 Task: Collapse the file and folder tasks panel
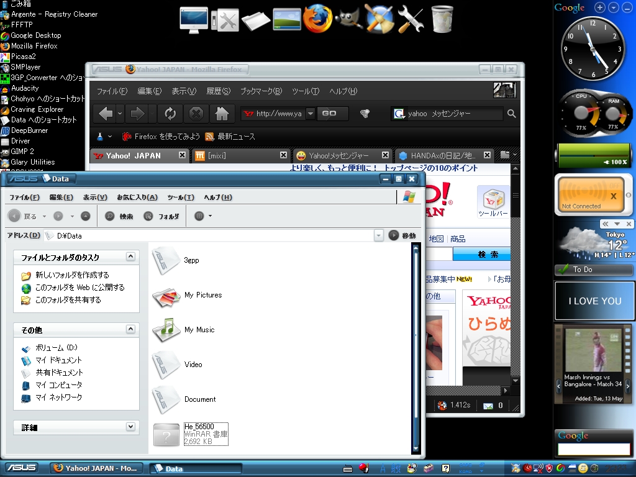pyautogui.click(x=130, y=257)
